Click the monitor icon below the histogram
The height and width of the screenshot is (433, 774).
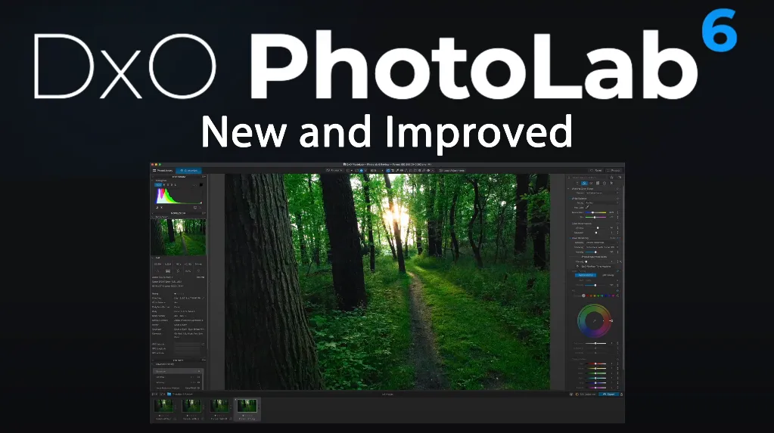[x=195, y=208]
